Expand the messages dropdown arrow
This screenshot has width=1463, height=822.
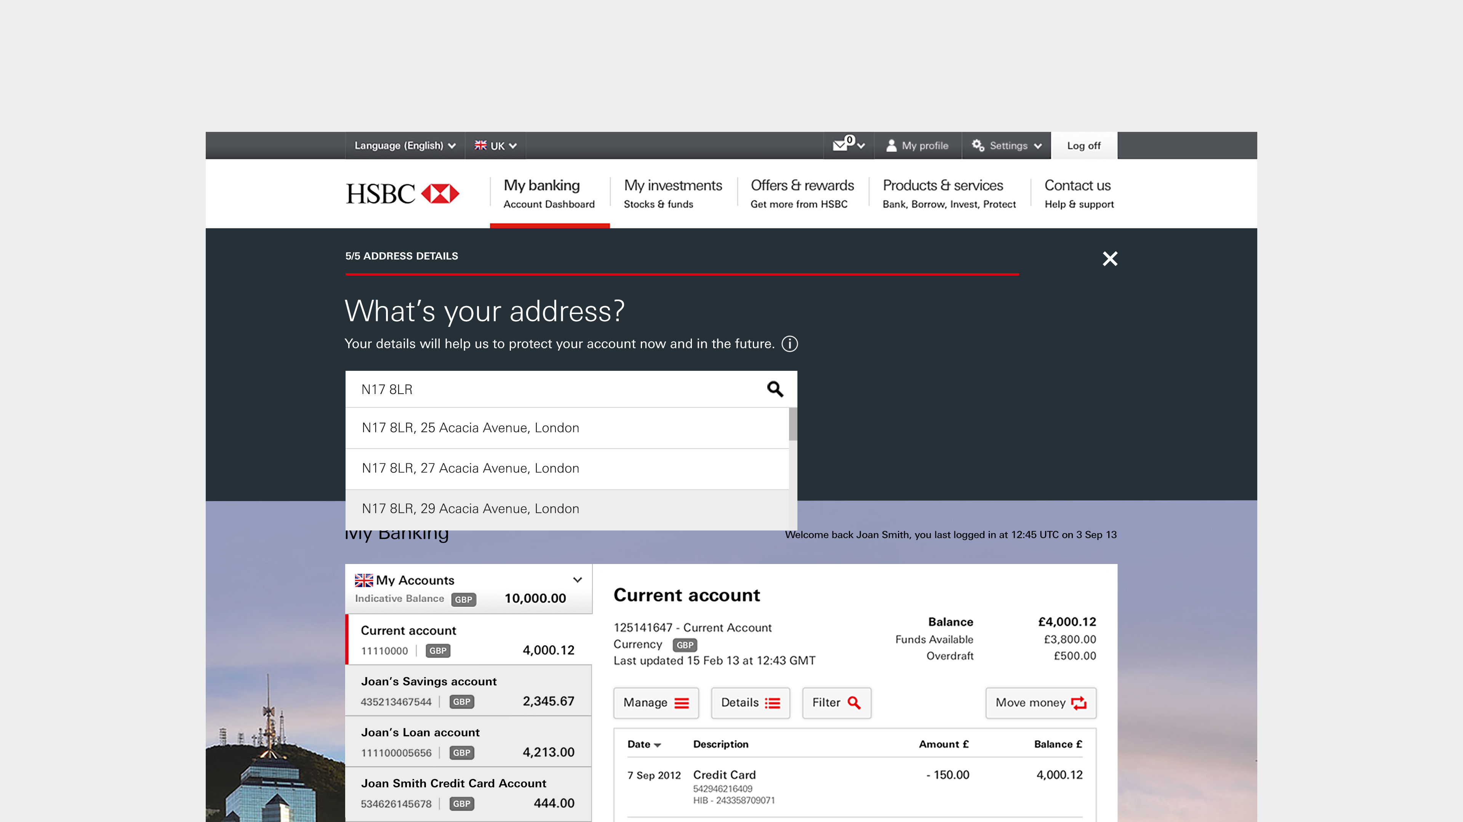point(861,146)
